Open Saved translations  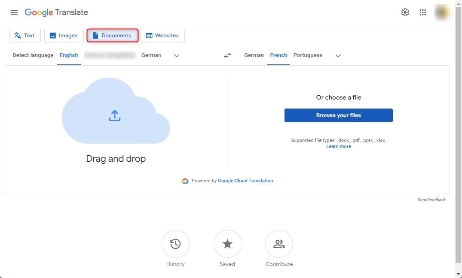tap(227, 244)
